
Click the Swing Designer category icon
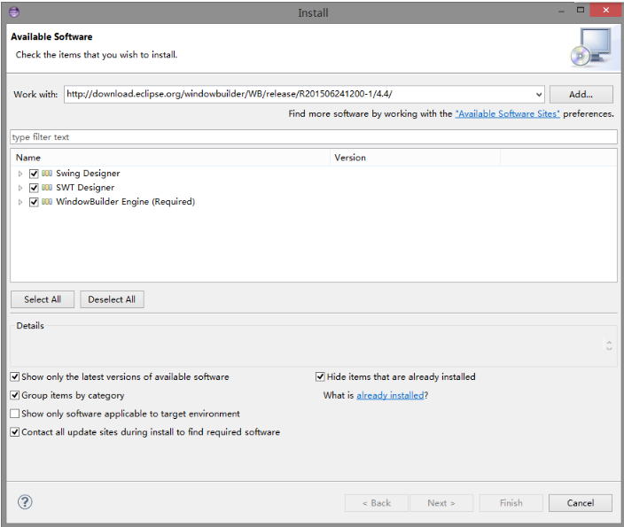(47, 174)
